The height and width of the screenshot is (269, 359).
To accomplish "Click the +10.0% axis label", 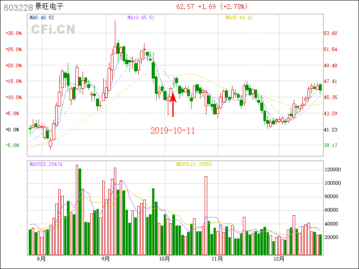I will (13, 97).
